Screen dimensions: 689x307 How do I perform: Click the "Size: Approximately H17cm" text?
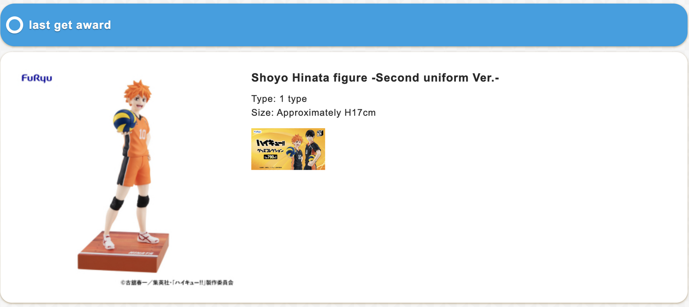point(313,113)
